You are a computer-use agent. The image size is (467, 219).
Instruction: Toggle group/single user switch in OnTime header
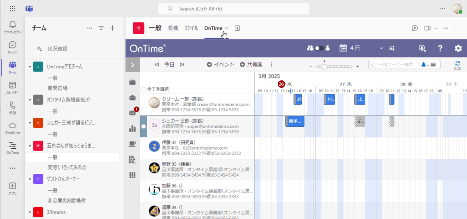click(319, 48)
